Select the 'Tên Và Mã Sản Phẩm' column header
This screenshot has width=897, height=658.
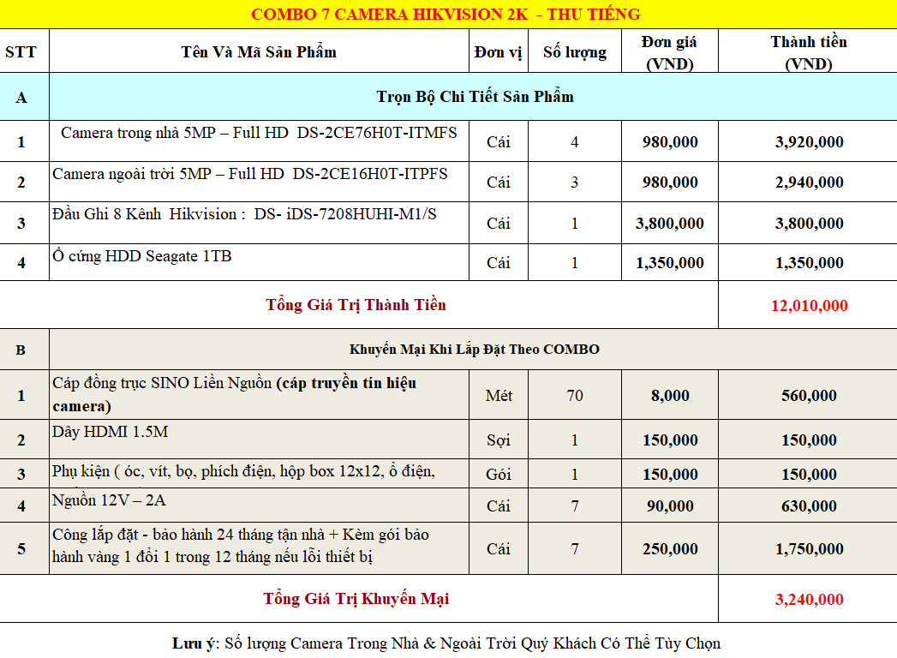click(259, 52)
